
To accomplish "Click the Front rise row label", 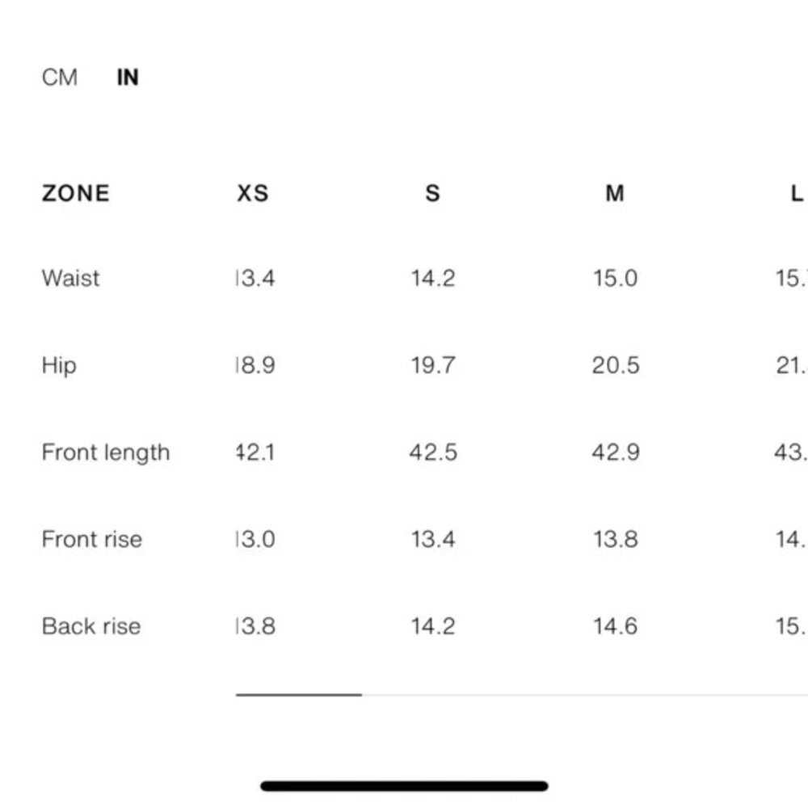I will click(x=92, y=540).
